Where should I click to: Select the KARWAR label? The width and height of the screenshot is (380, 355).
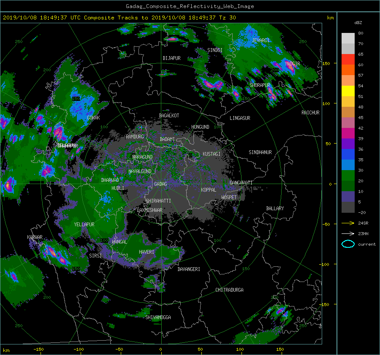click(x=35, y=237)
